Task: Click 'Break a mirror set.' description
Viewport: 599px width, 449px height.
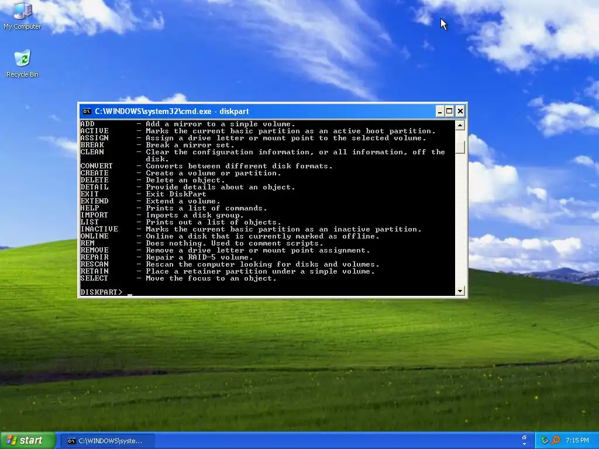Action: tap(190, 145)
